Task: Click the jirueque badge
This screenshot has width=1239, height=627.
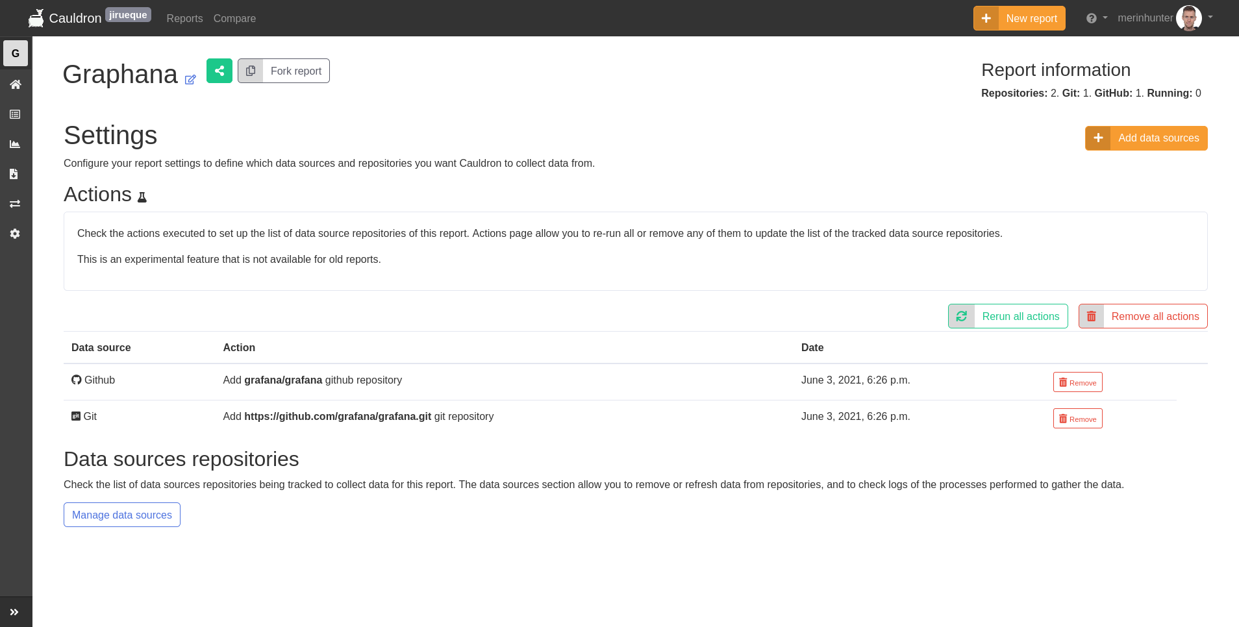Action: 128,15
